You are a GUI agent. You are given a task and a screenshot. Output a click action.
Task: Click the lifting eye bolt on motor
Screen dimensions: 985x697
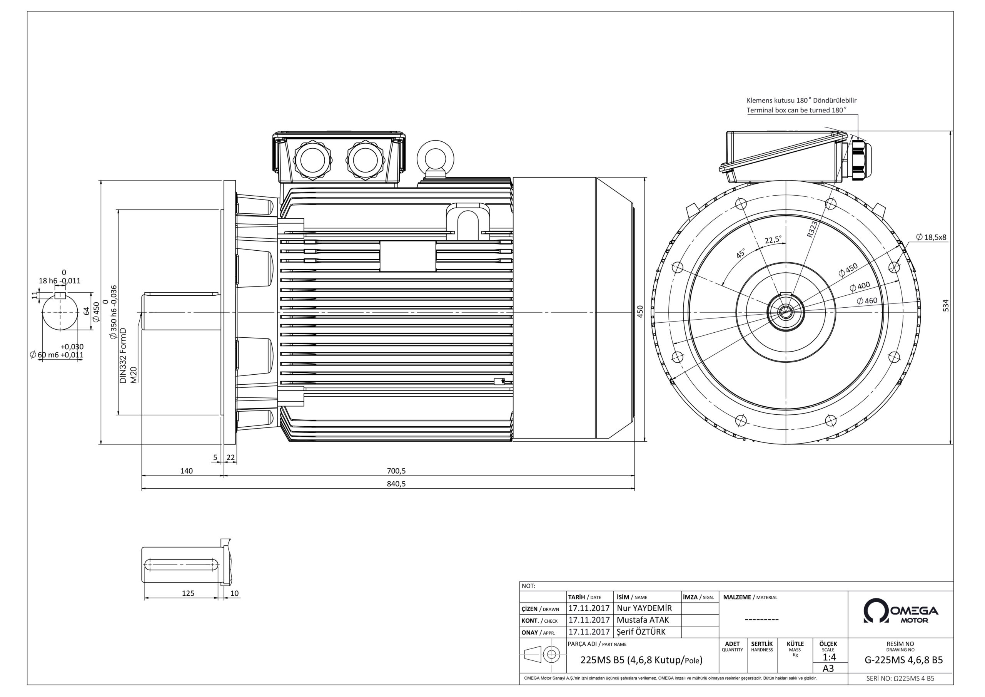tap(436, 160)
